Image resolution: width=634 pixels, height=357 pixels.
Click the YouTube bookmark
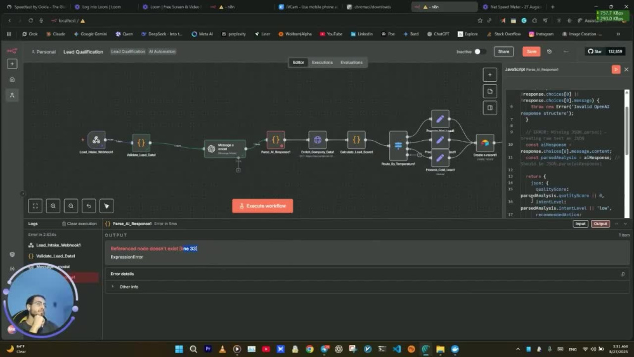click(x=331, y=34)
